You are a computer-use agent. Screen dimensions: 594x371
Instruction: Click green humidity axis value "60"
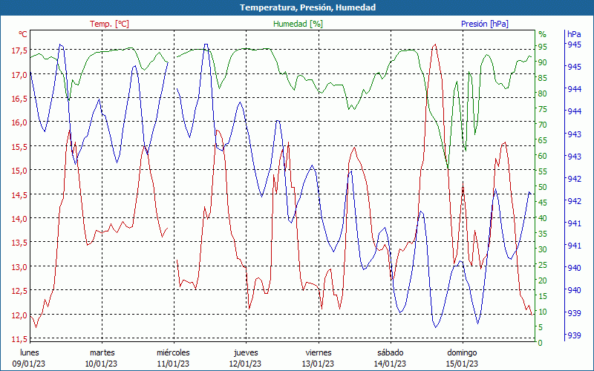[x=543, y=156]
